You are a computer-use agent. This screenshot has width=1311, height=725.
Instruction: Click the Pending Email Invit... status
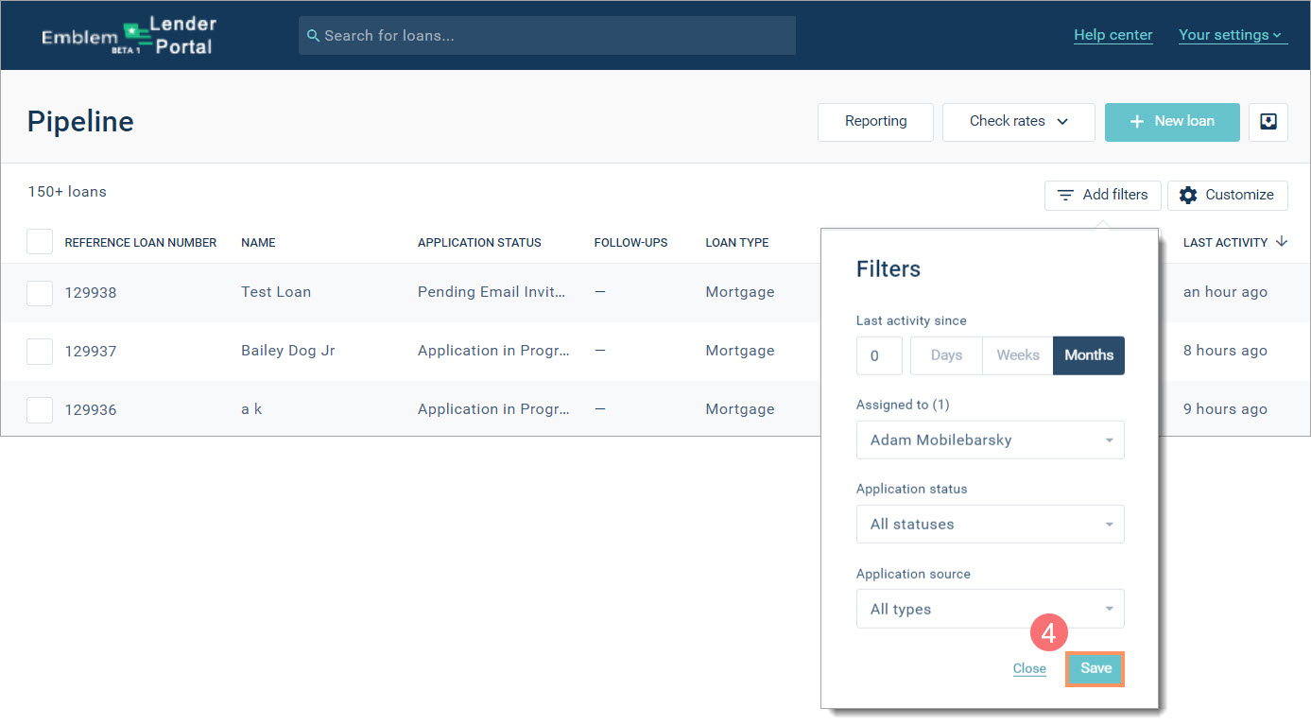point(492,292)
